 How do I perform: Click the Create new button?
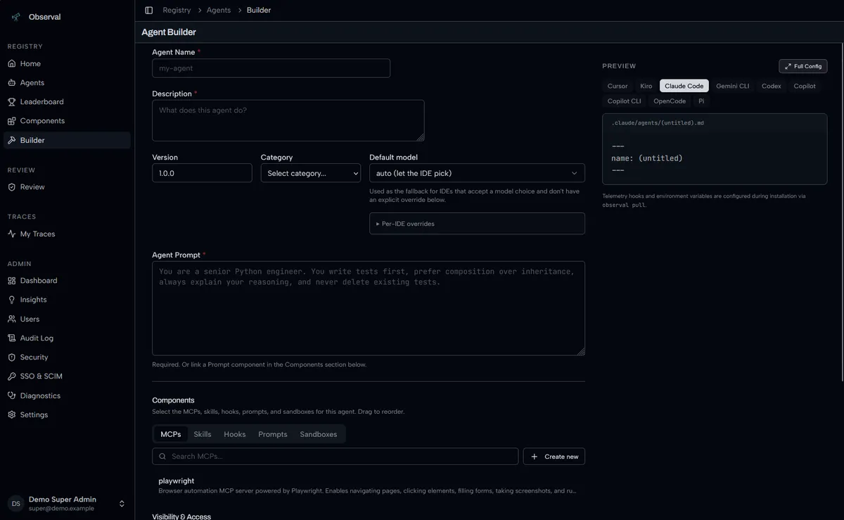(x=554, y=457)
